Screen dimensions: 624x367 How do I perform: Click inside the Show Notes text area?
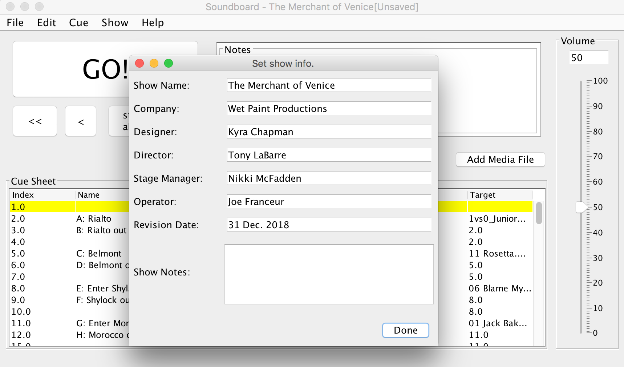329,274
